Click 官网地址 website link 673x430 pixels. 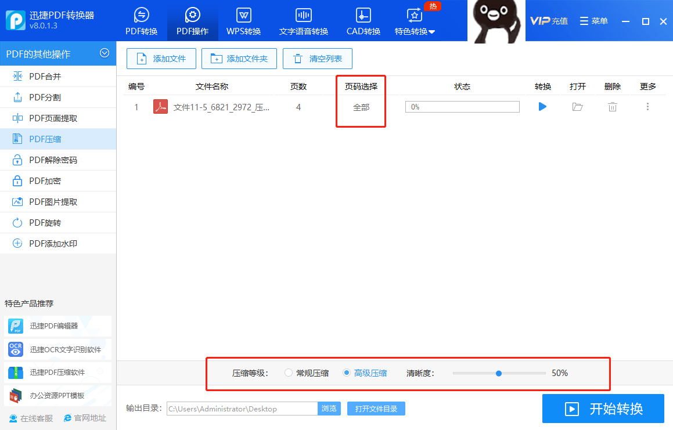pyautogui.click(x=85, y=418)
